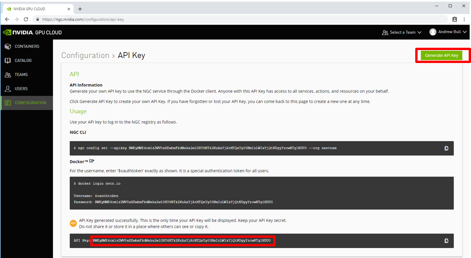
Task: Click the Configuration breadcrumb link
Action: pyautogui.click(x=85, y=55)
